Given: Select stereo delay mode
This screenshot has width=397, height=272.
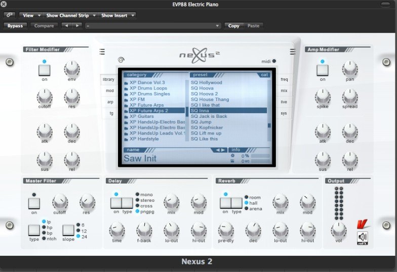Looking at the screenshot, I should [145, 200].
